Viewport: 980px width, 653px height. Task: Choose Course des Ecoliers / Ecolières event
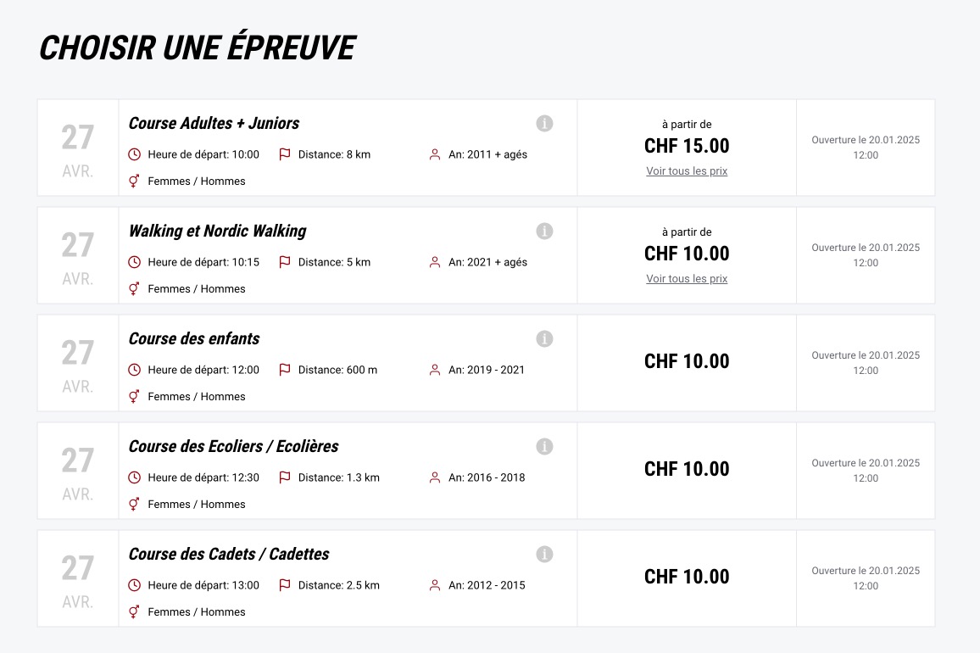233,447
